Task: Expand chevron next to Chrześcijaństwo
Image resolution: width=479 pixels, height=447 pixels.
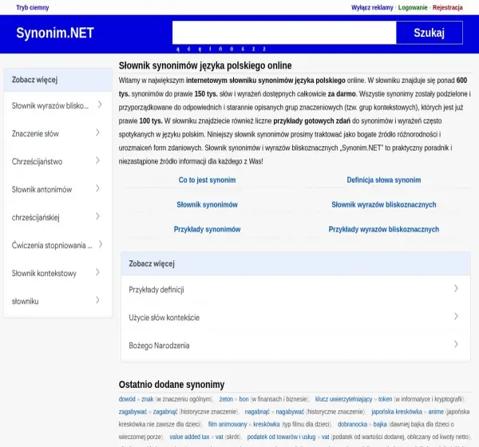Action: 97,160
